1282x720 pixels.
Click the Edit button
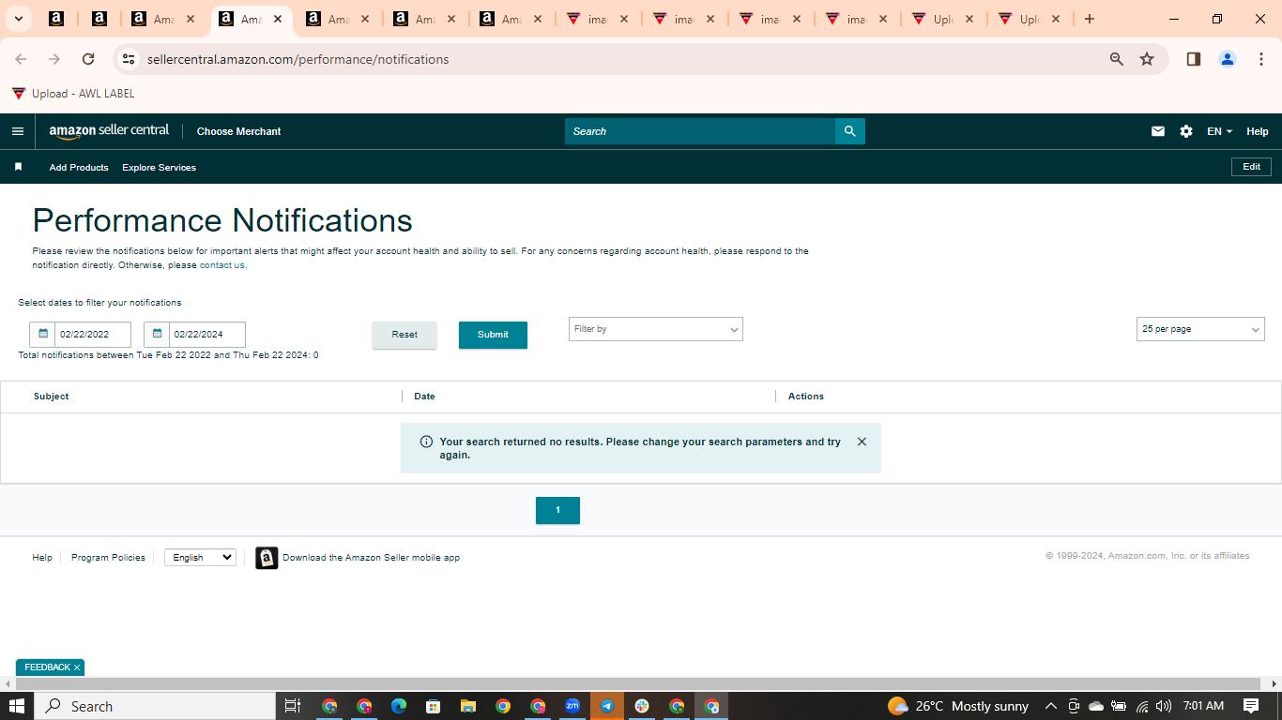tap(1251, 167)
